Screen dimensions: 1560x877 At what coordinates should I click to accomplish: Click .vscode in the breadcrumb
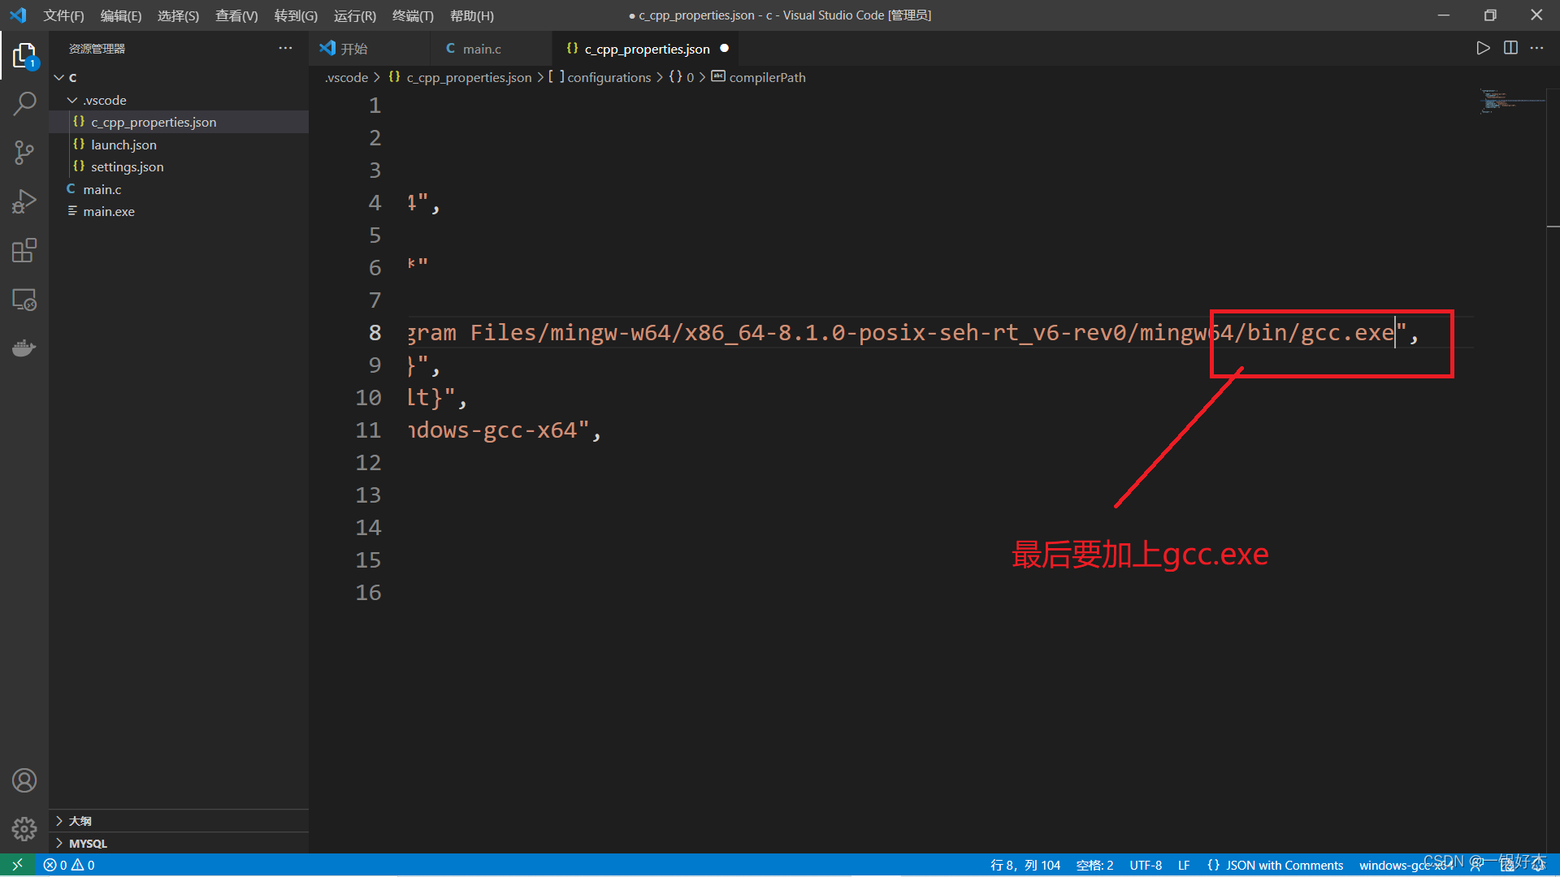[347, 77]
